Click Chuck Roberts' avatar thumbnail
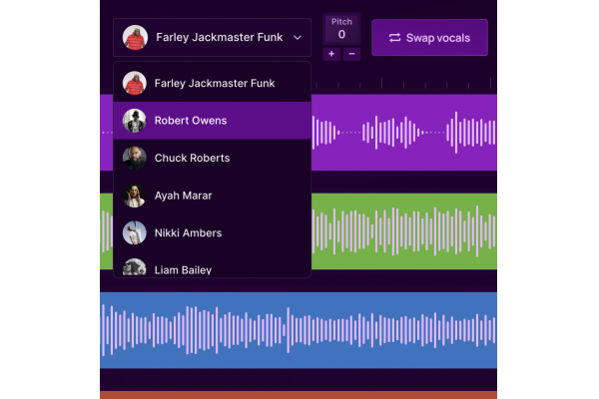 tap(135, 158)
